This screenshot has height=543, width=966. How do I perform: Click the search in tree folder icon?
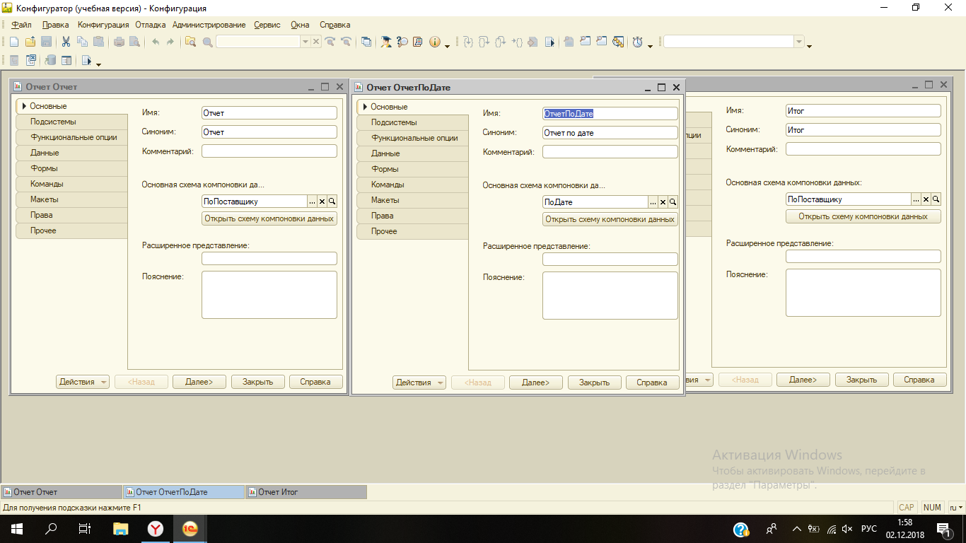(x=190, y=42)
